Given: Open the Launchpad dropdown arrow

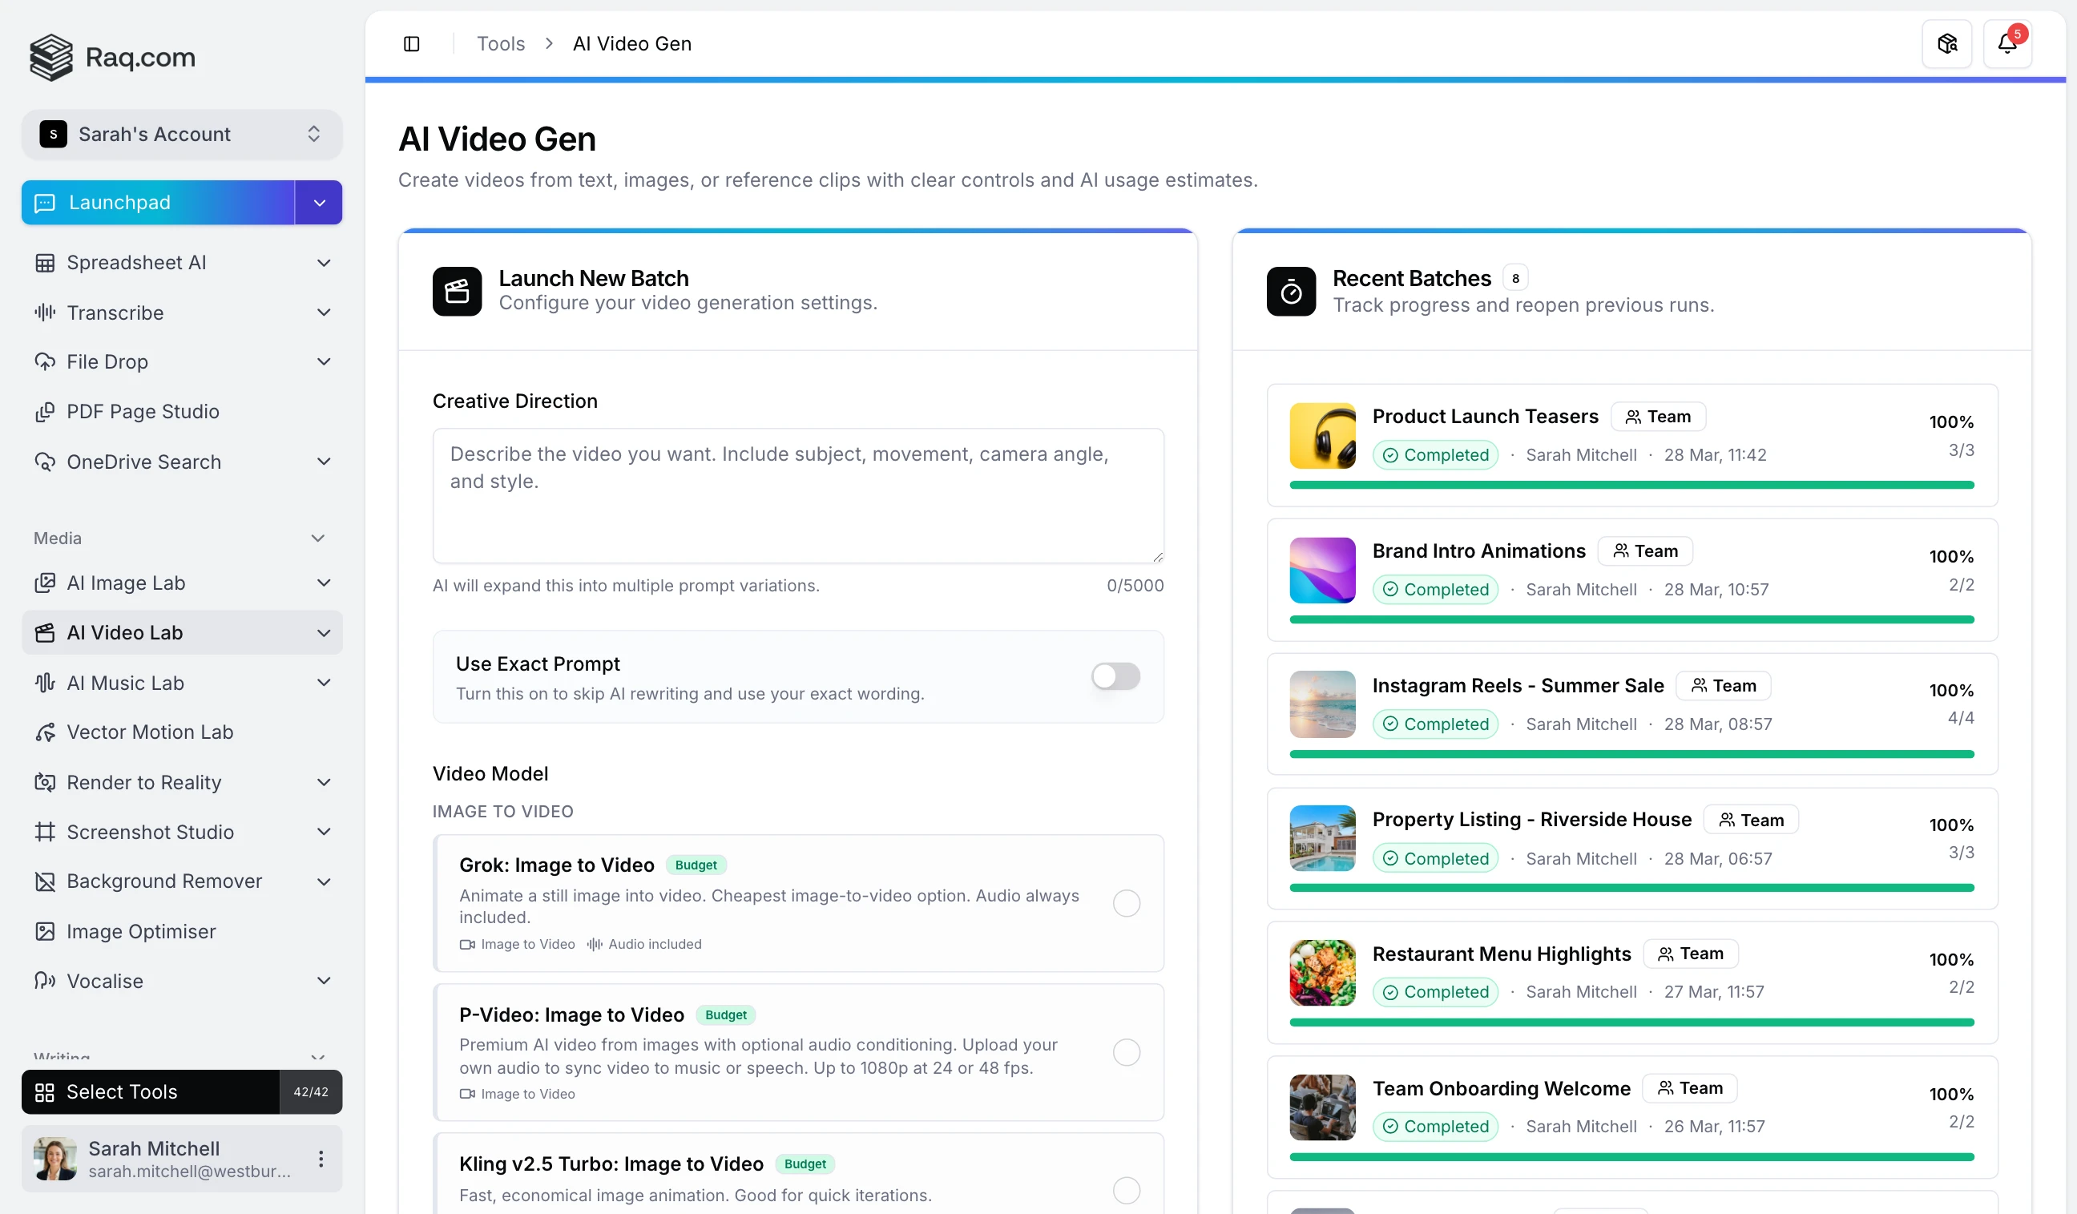Looking at the screenshot, I should click(x=318, y=202).
